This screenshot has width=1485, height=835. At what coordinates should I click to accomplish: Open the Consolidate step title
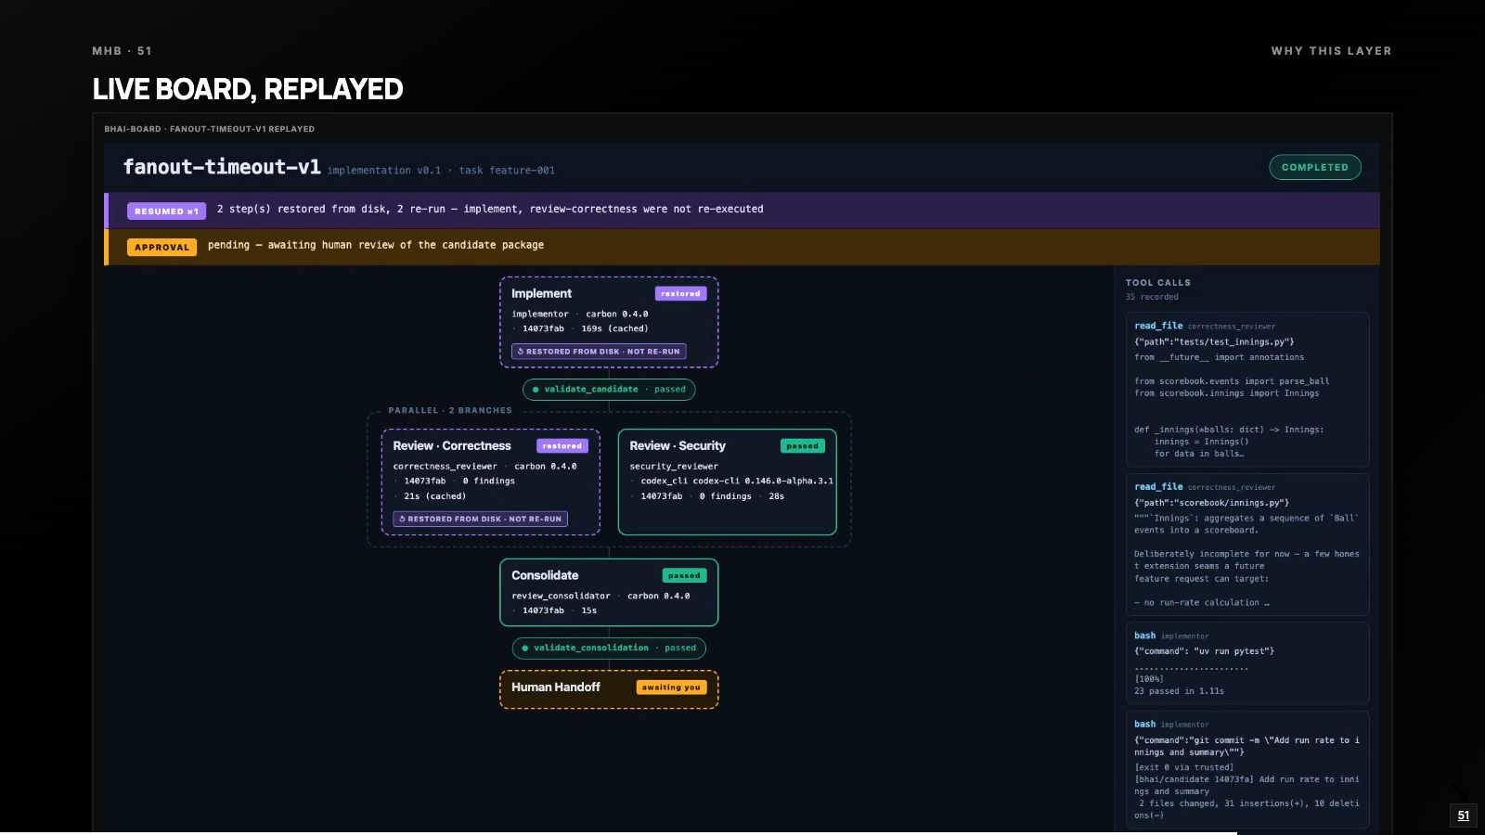coord(545,576)
